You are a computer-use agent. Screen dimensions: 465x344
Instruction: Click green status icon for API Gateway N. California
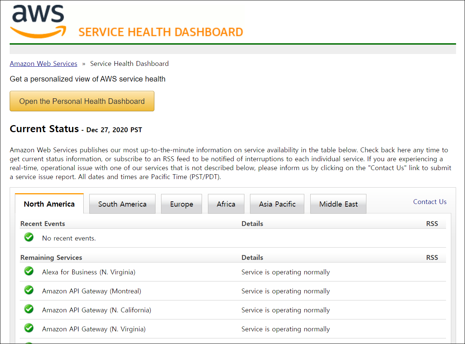click(29, 309)
